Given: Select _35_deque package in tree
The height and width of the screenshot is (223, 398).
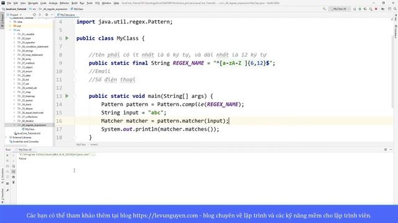Looking at the screenshot, I should tap(25, 108).
